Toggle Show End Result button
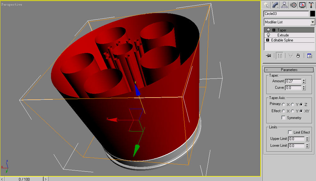The width and height of the screenshot is (316, 181). pyautogui.click(x=280, y=55)
